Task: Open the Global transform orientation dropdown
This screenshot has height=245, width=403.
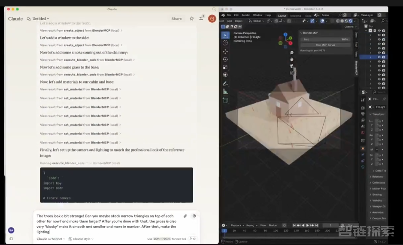Action: (x=256, y=21)
